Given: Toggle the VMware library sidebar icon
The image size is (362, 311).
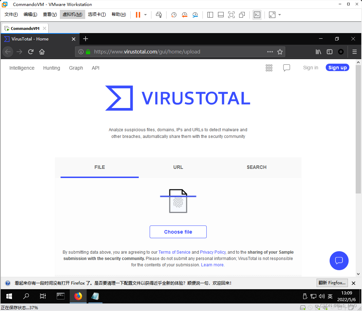Looking at the screenshot, I should [x=210, y=15].
